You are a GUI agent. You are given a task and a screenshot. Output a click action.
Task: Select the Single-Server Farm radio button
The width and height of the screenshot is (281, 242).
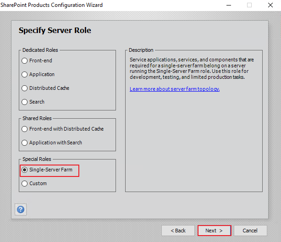point(25,170)
